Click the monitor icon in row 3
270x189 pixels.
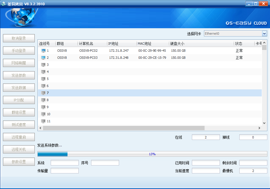[x=43, y=65]
